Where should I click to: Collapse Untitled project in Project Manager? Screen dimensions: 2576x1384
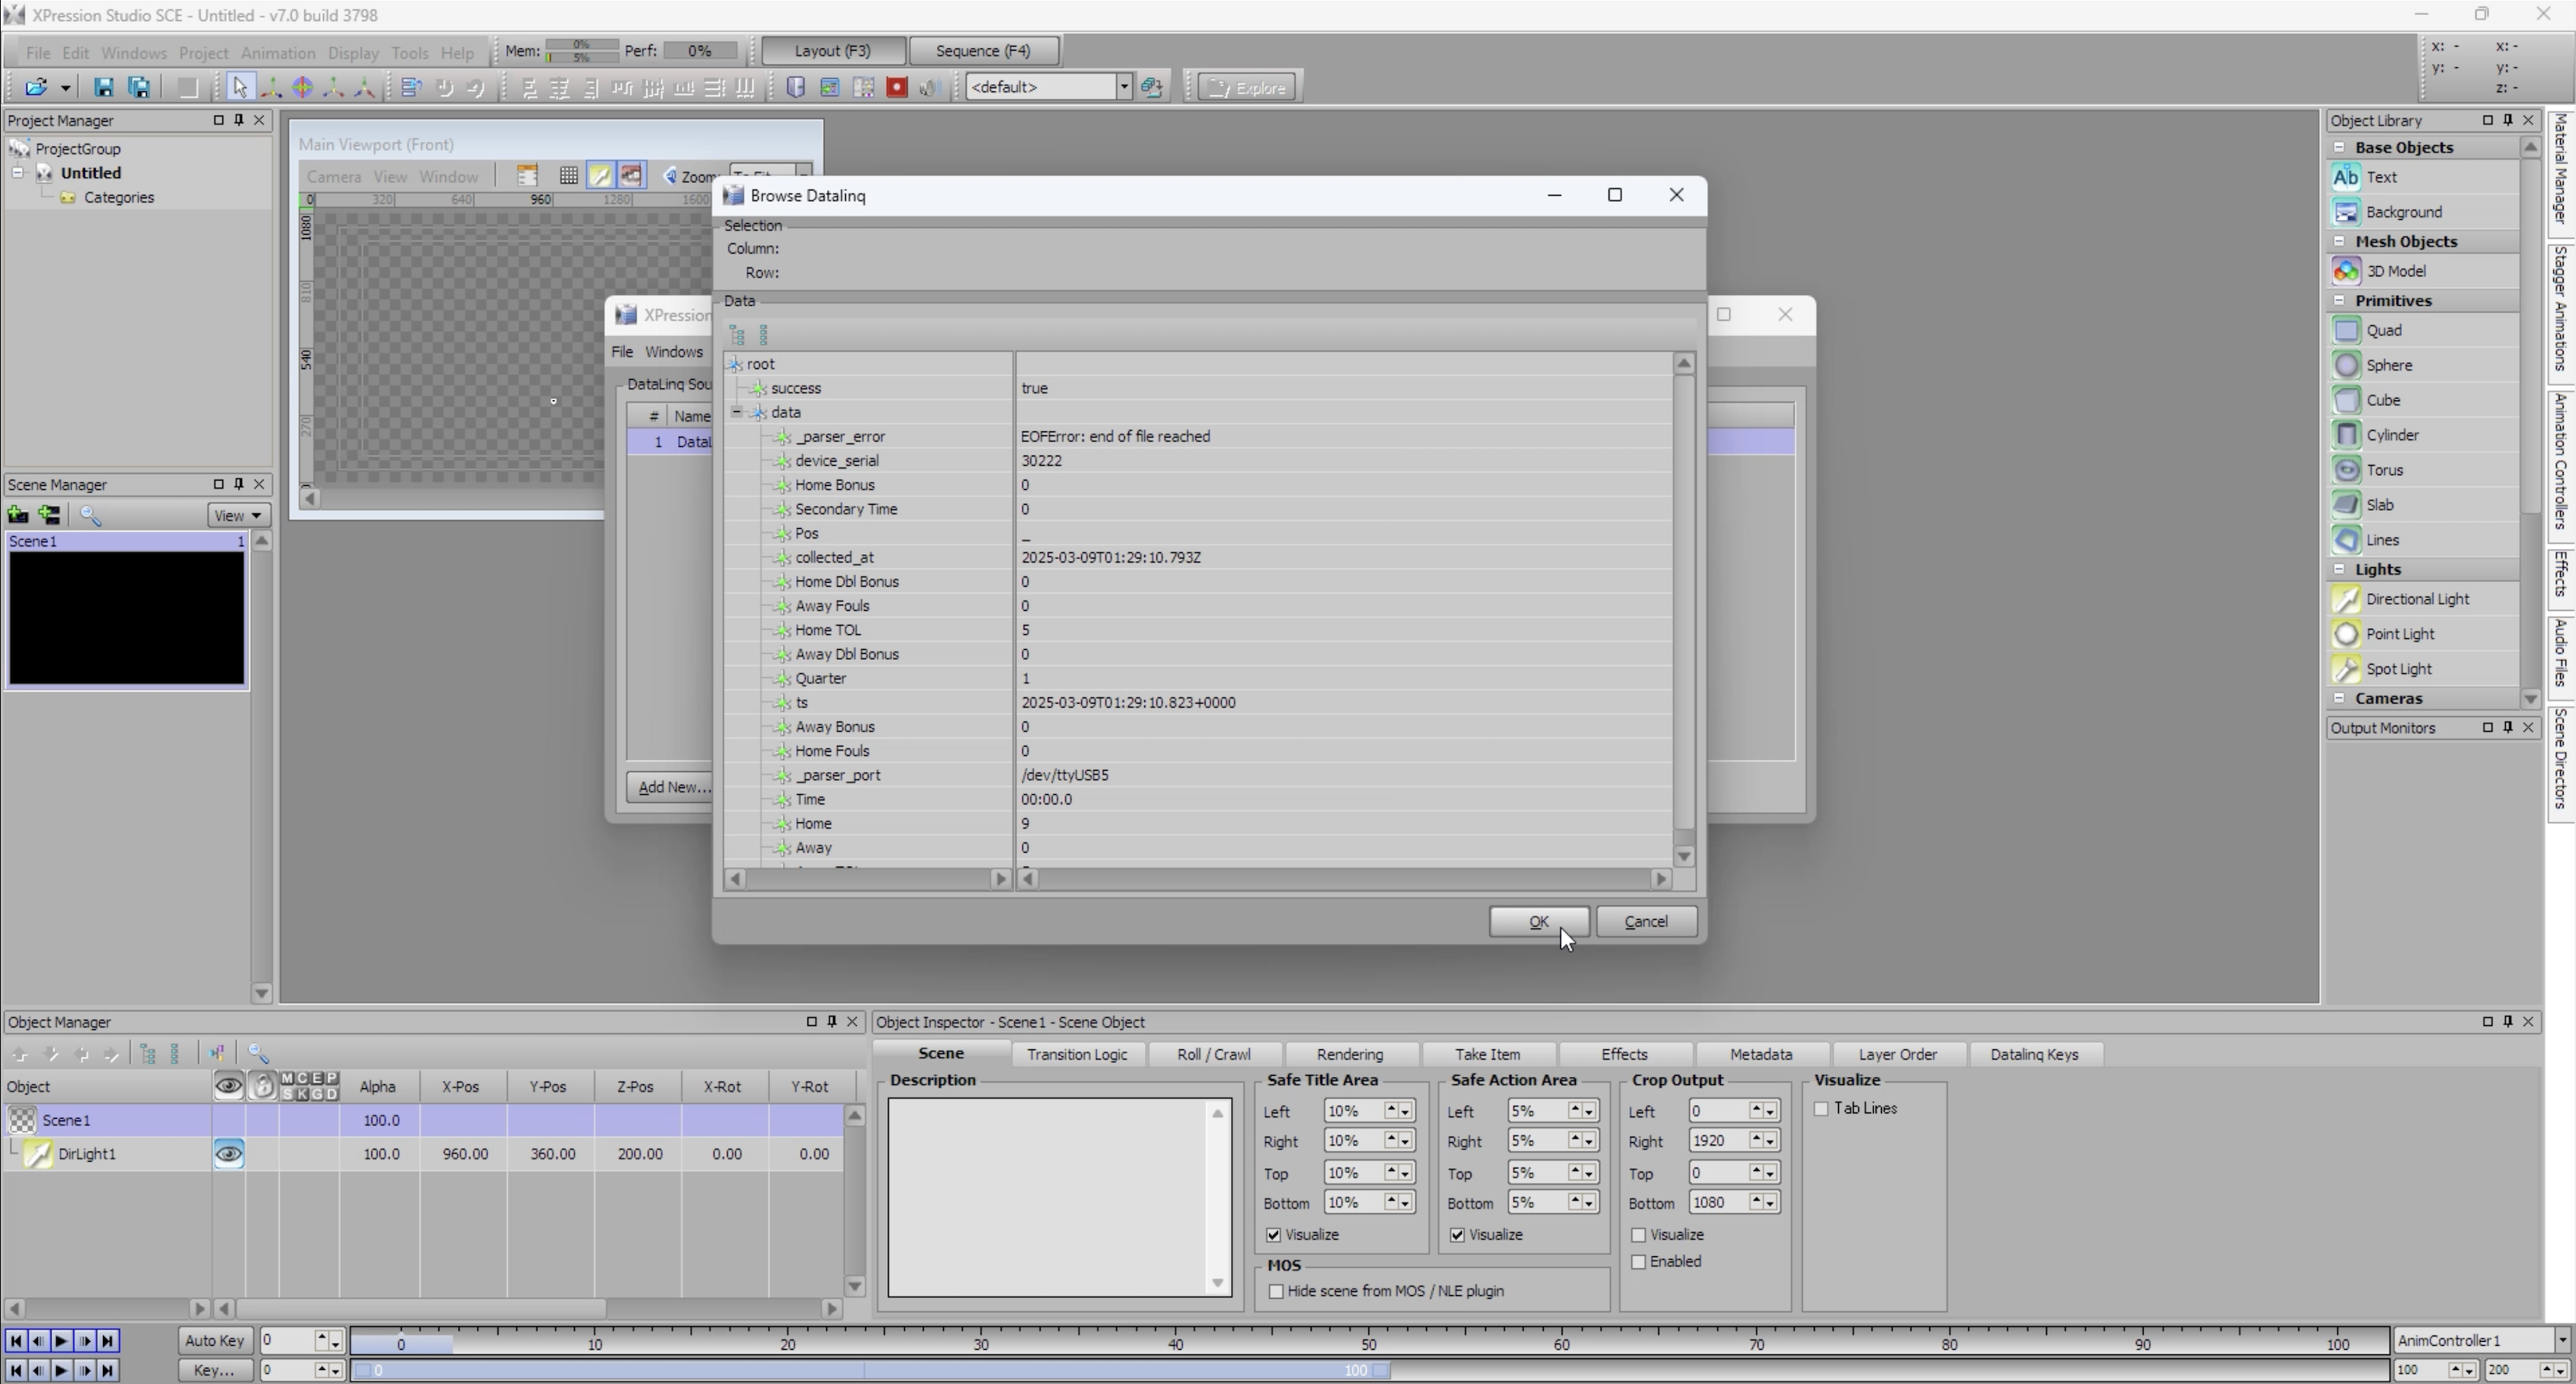coord(17,173)
